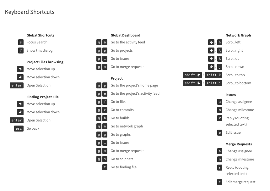Click the 'esc' keycap next to Go back
This screenshot has height=191, width=270.
coord(19,128)
